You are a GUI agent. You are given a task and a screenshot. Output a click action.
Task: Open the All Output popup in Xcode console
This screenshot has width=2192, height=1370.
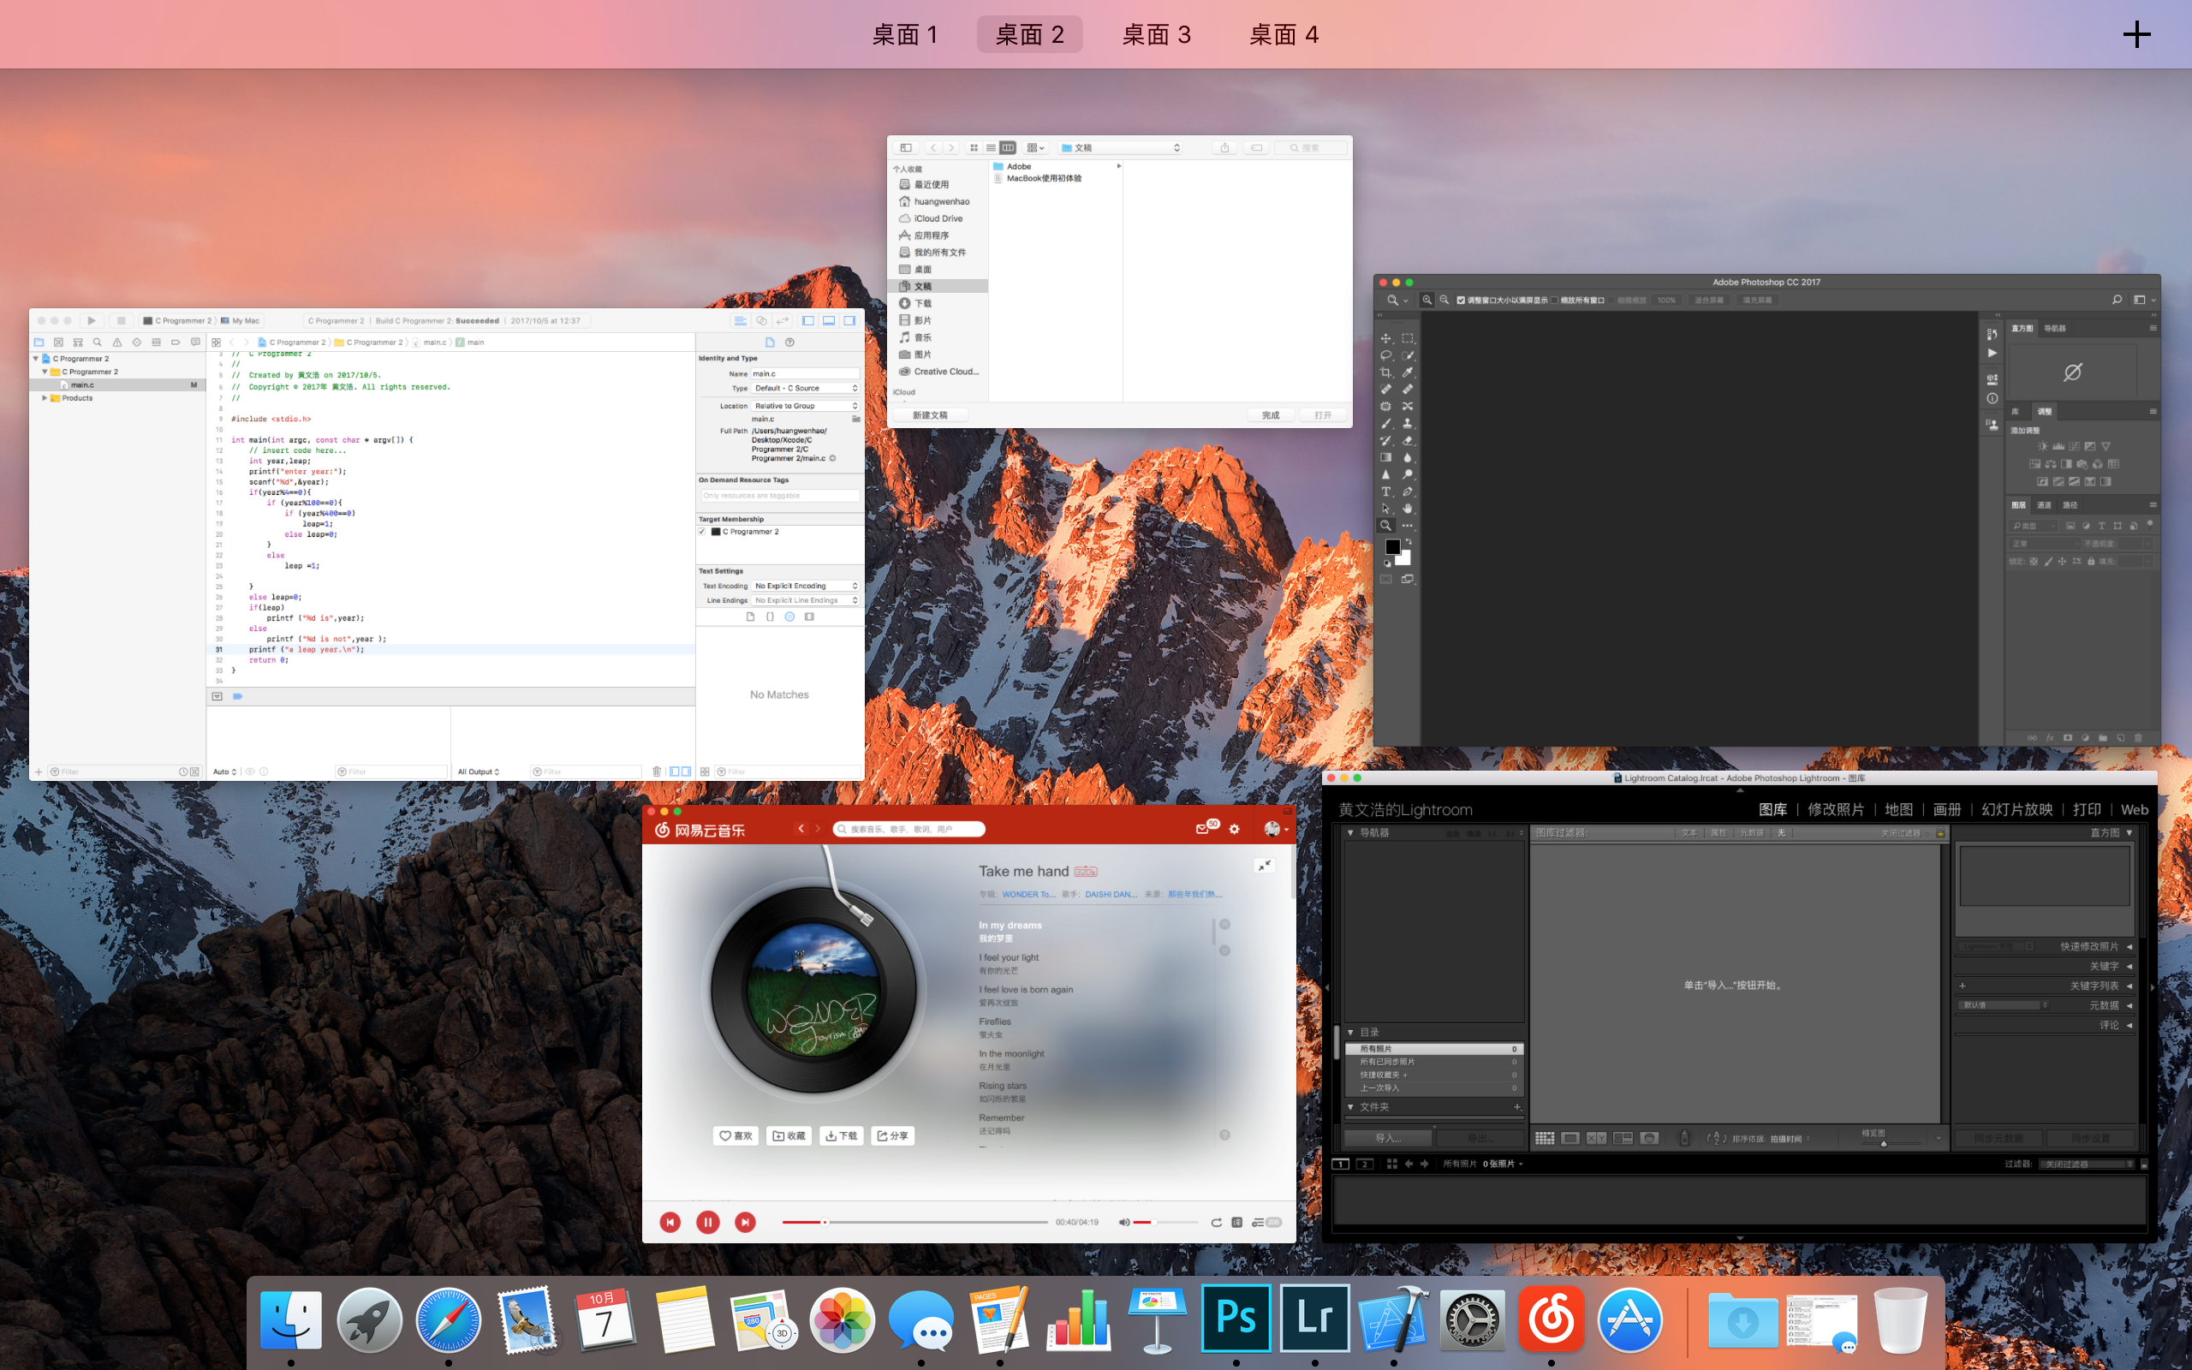click(479, 772)
